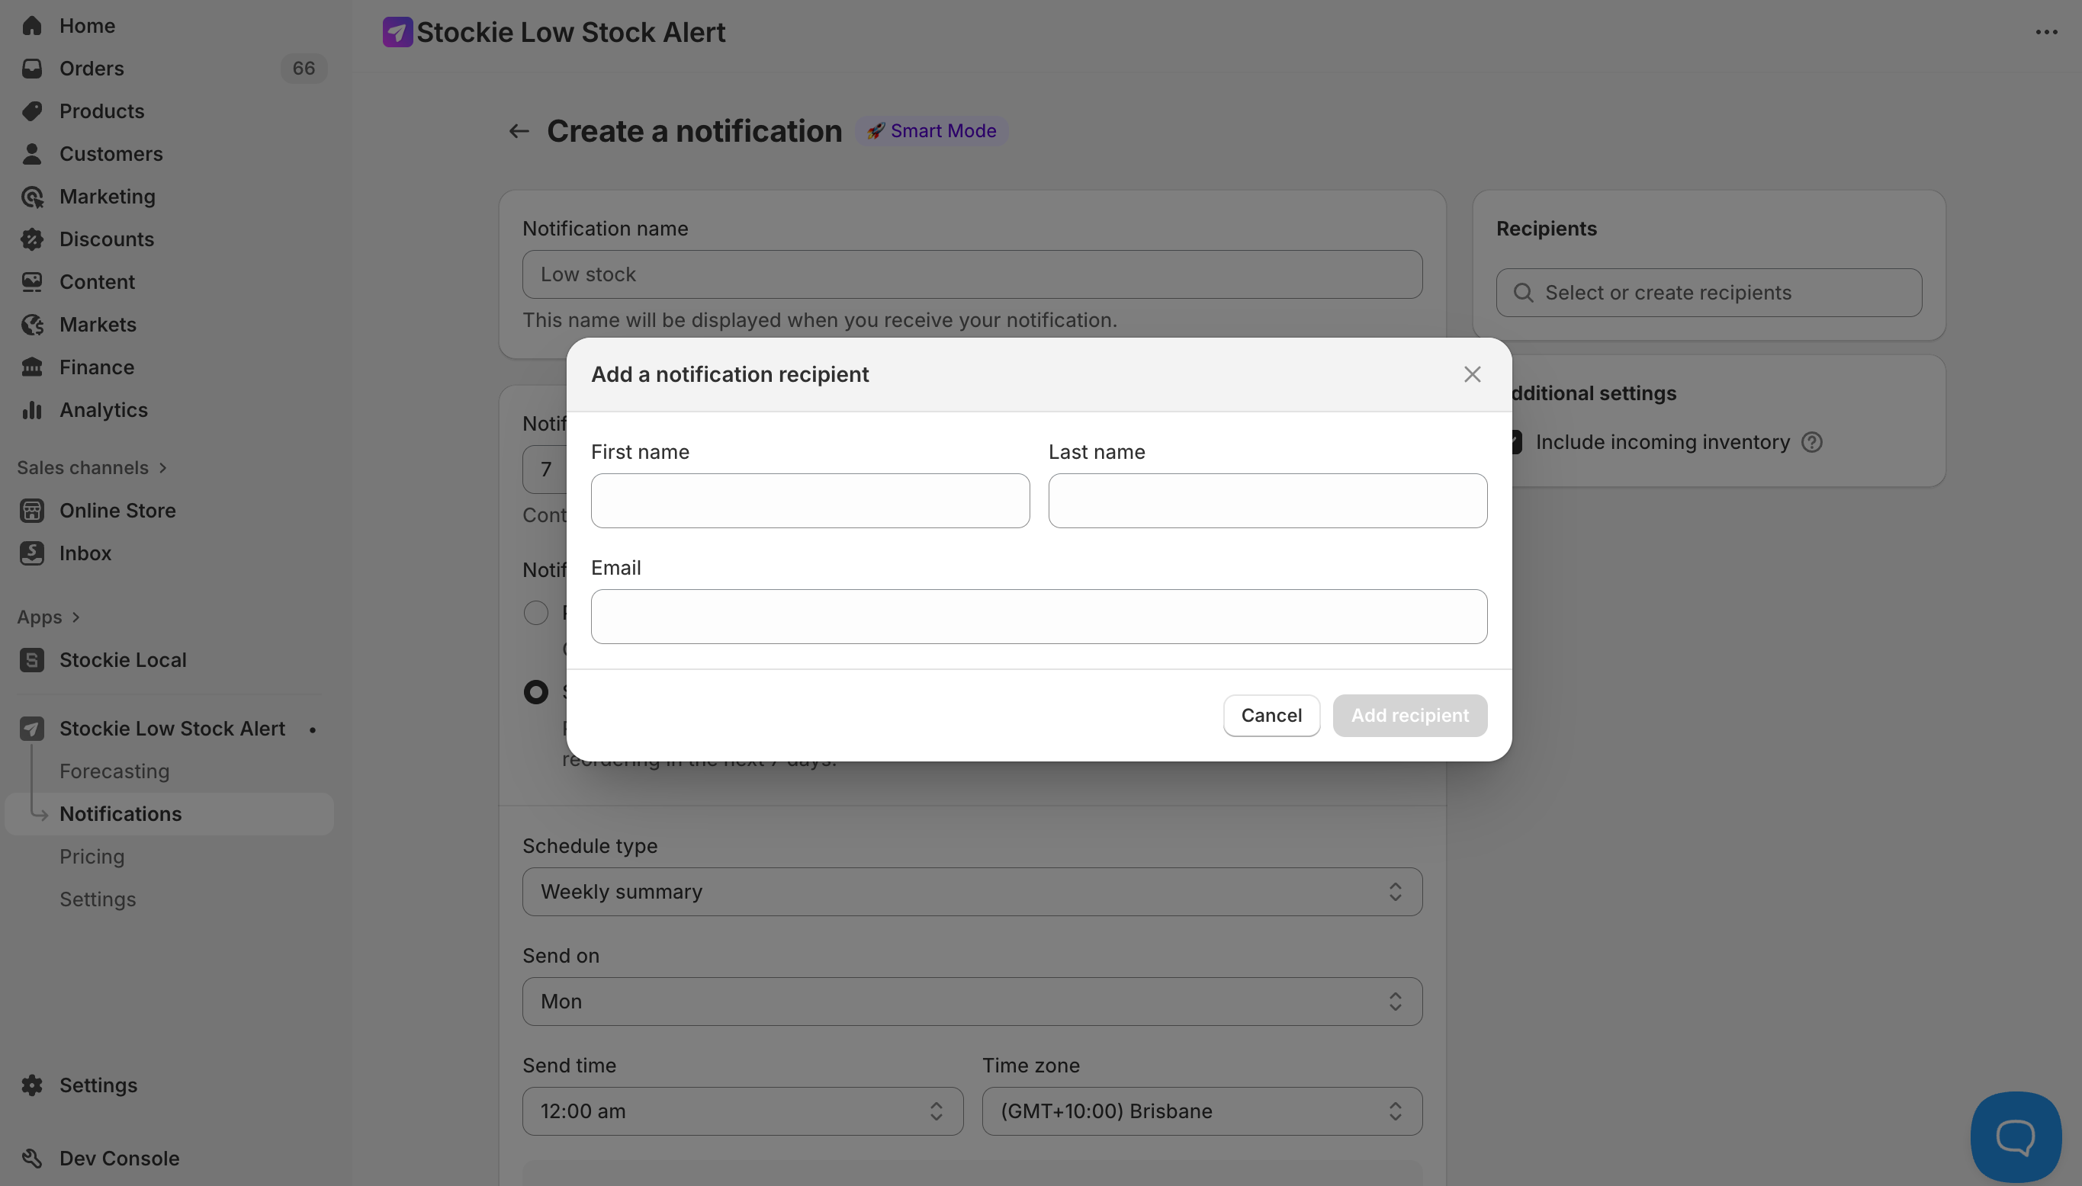Click the Add recipient button
Image resolution: width=2082 pixels, height=1186 pixels.
point(1409,715)
